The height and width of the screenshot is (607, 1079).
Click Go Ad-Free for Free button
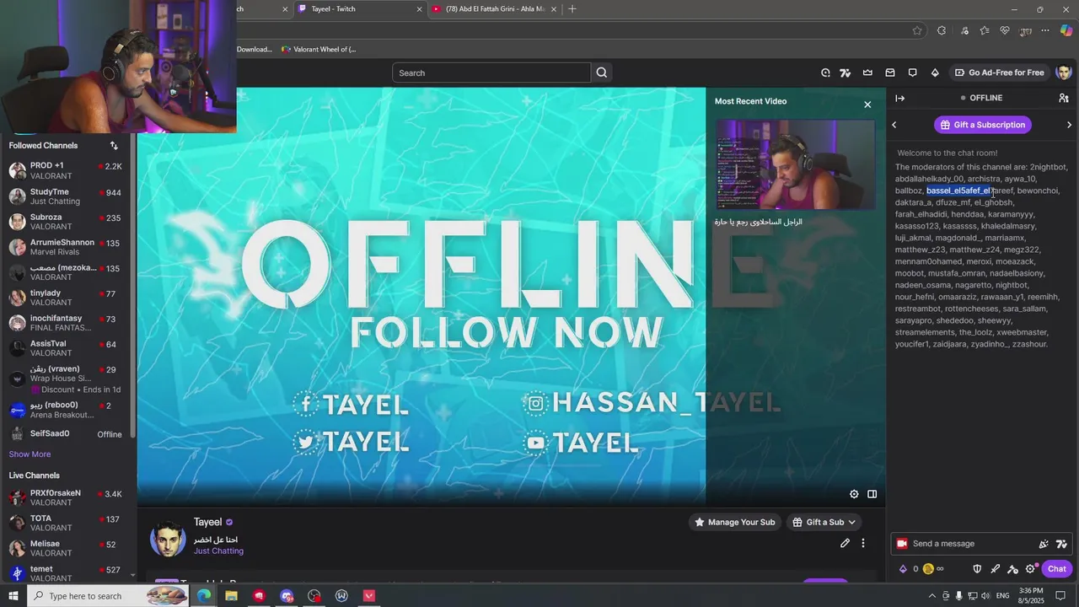[999, 73]
